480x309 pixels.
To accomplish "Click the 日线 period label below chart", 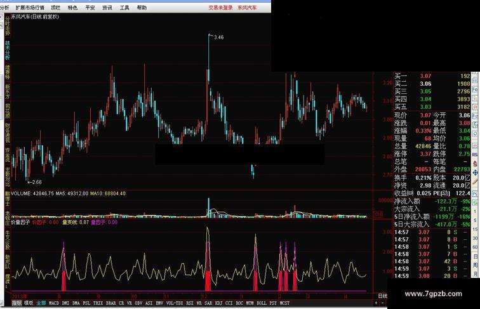I will [383, 296].
